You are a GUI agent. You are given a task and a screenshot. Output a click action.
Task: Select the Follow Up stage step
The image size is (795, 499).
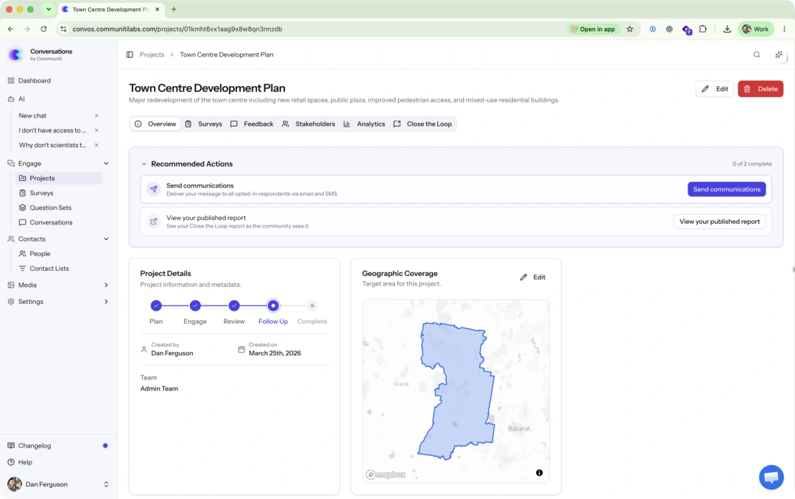click(273, 305)
